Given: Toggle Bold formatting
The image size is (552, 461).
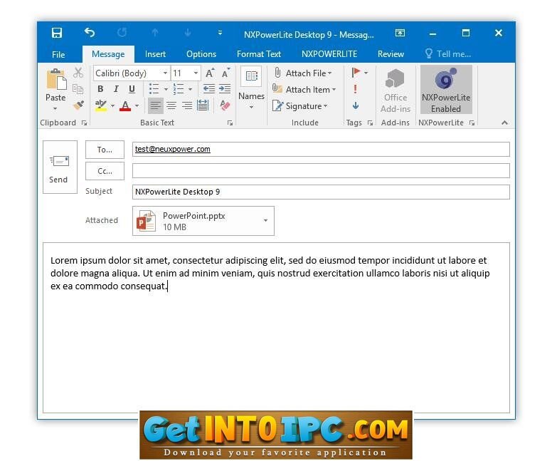Looking at the screenshot, I should click(x=100, y=89).
